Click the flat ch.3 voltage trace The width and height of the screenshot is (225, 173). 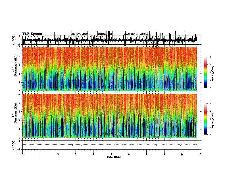pyautogui.click(x=110, y=145)
